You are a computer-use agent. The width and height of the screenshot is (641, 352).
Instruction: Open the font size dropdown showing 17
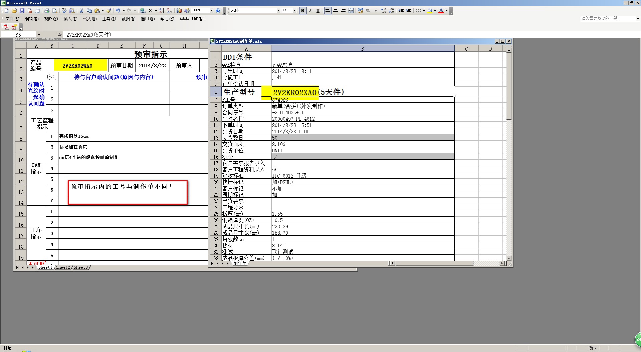point(294,11)
